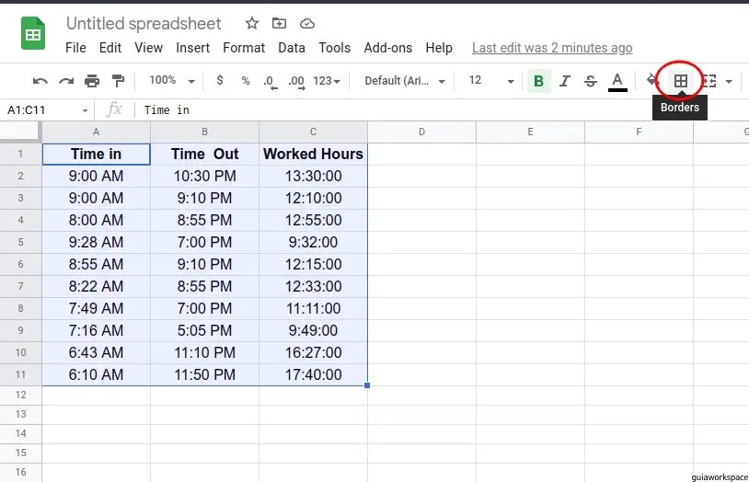Toggle italic formatting

tap(565, 81)
